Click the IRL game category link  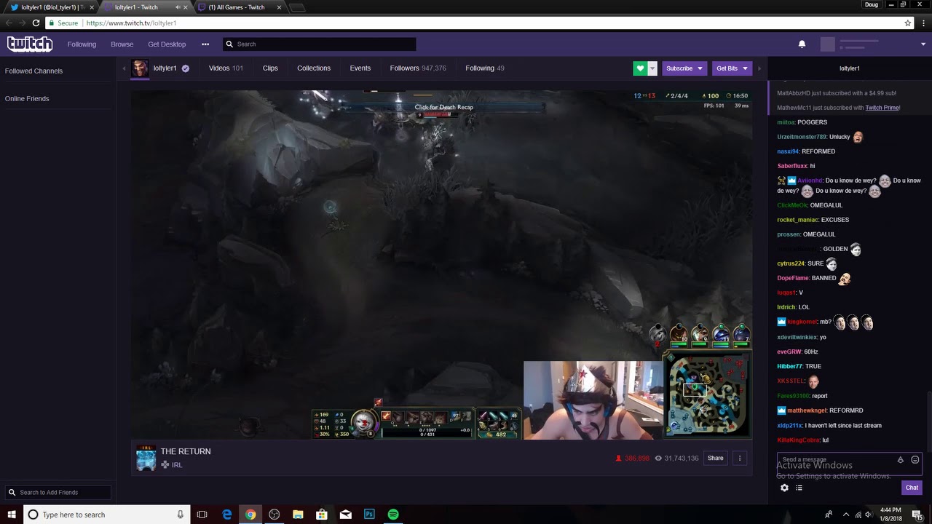(177, 465)
